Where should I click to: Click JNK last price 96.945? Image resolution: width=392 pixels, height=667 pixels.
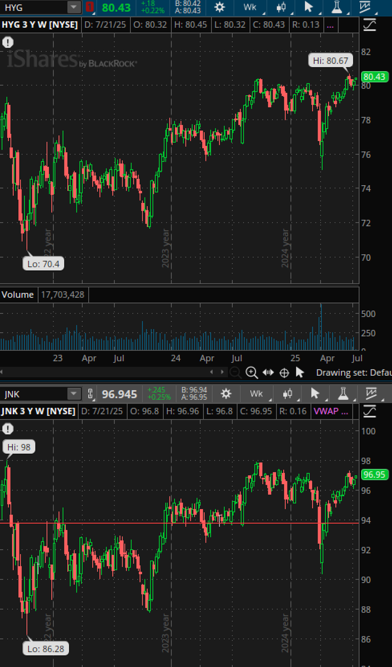tap(119, 394)
